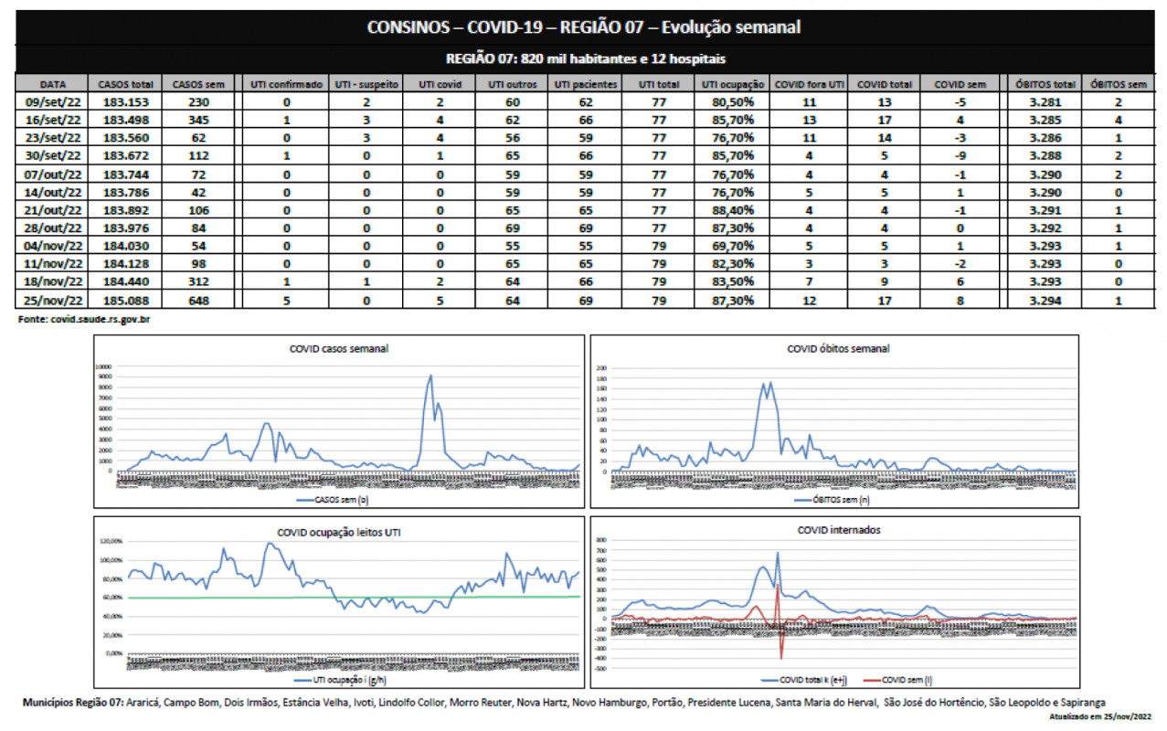This screenshot has height=731, width=1167.
Task: Click the date cell "28/out/22"
Action: (x=53, y=228)
